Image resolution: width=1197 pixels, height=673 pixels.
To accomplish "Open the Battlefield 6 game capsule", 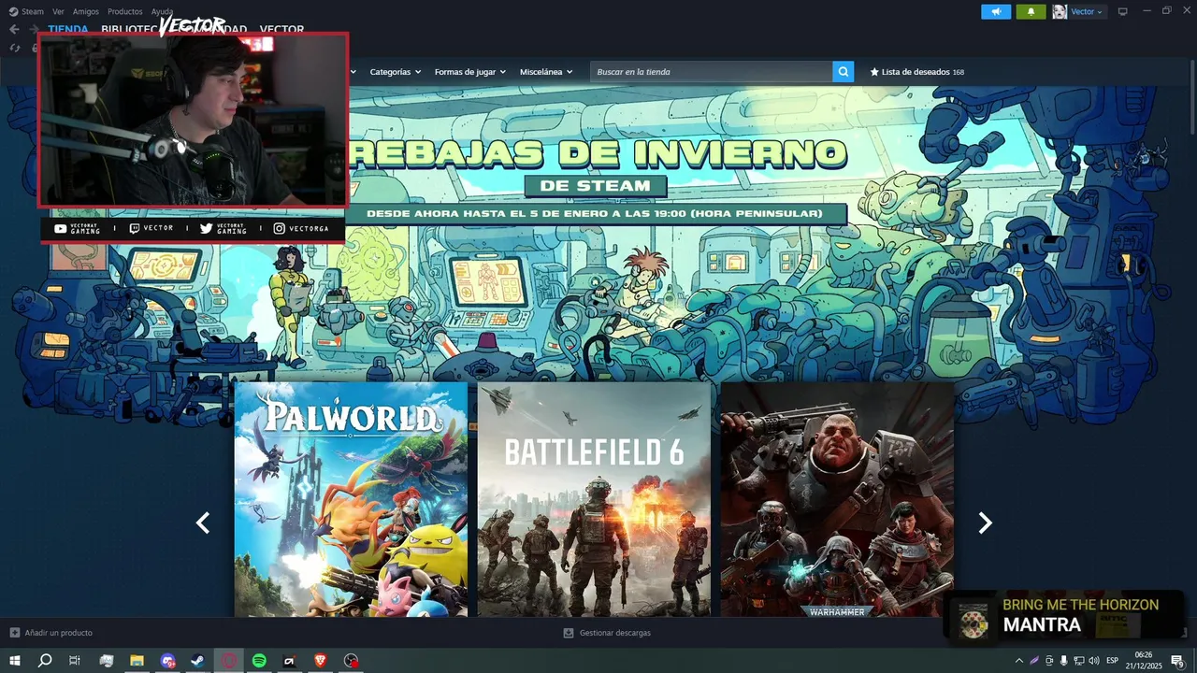I will (x=594, y=499).
